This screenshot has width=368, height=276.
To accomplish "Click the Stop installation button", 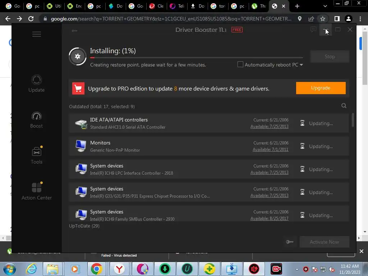I will point(330,56).
